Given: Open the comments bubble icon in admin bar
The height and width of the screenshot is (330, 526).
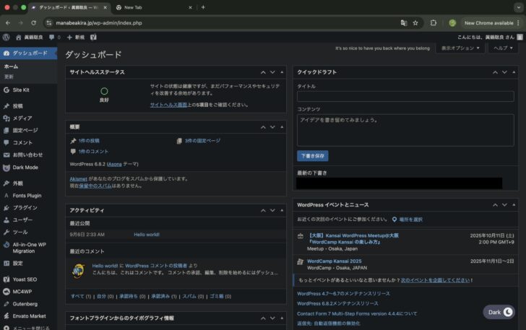Looking at the screenshot, I should click(52, 37).
